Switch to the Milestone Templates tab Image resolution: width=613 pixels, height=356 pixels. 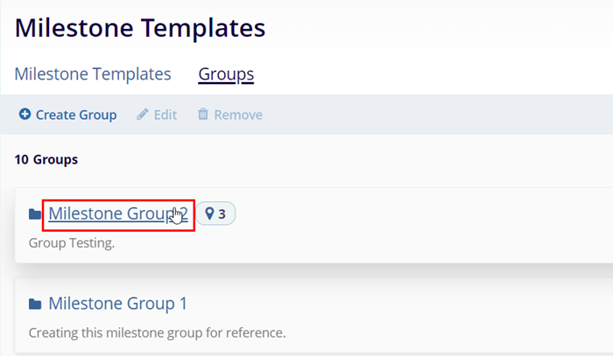(x=93, y=73)
